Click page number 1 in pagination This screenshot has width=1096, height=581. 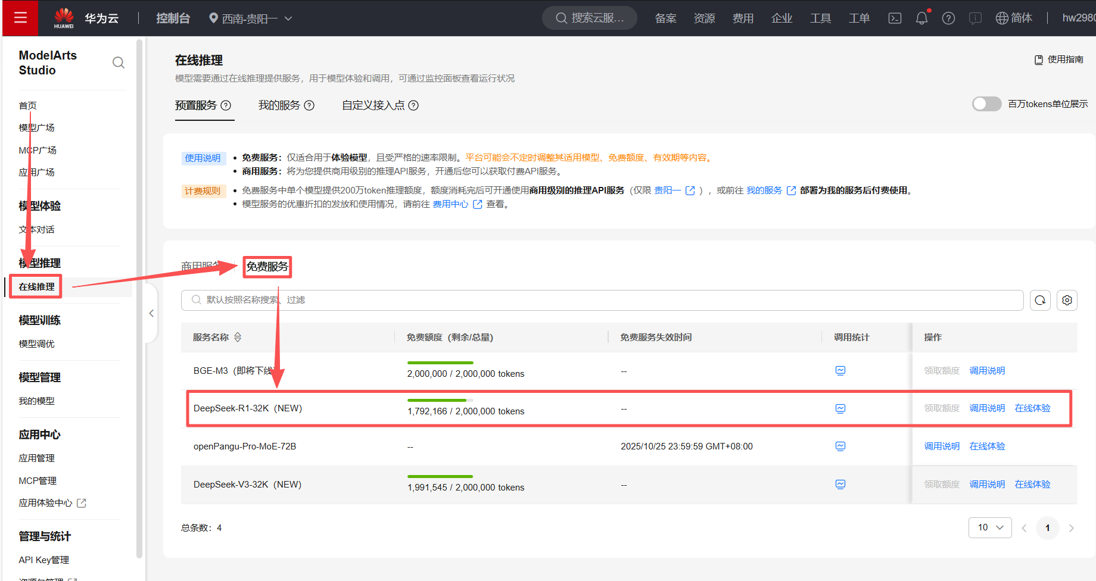pyautogui.click(x=1048, y=528)
